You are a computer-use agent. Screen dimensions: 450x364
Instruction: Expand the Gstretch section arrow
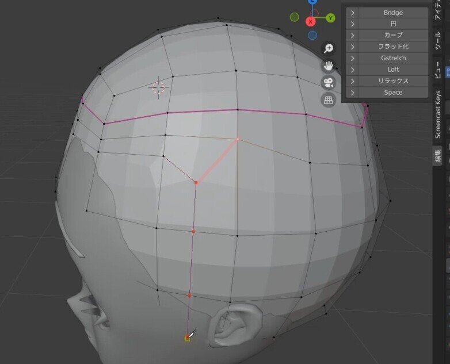[x=352, y=59]
